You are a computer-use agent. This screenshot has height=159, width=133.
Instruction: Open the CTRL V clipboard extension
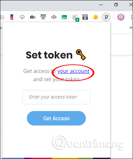click(x=85, y=17)
